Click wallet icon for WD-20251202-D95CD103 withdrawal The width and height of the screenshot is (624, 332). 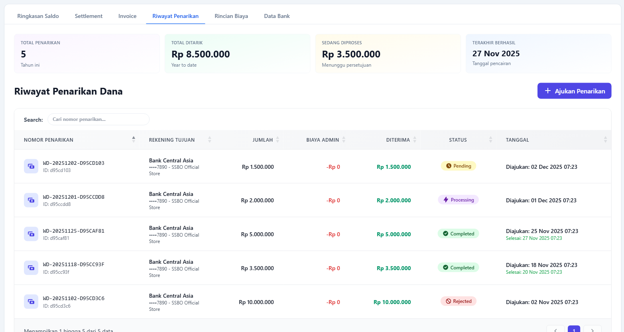[x=31, y=166]
